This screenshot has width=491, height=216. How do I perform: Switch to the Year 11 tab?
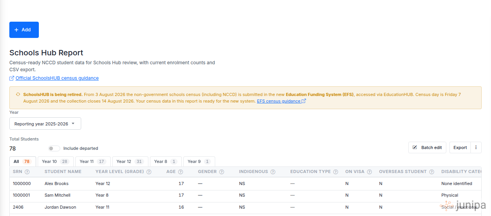coord(92,161)
